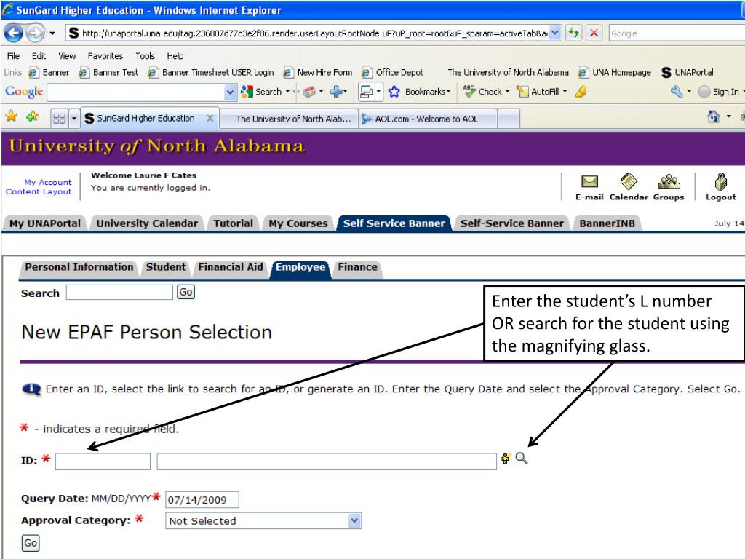Click the ABC spell Check button
The width and height of the screenshot is (745, 559).
point(483,91)
